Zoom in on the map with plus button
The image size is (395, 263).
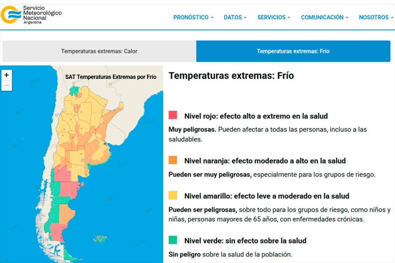(x=7, y=75)
